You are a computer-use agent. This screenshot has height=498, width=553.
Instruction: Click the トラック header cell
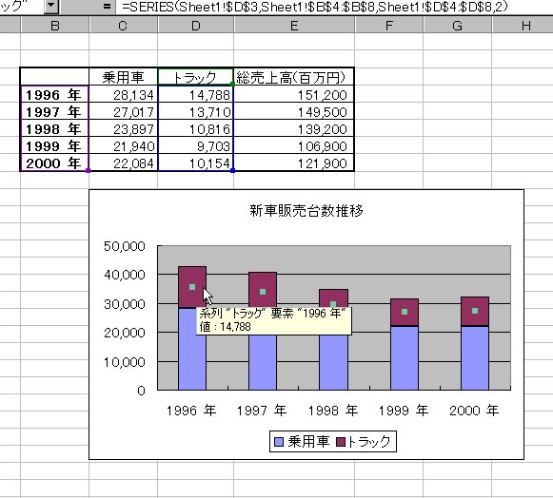click(196, 77)
